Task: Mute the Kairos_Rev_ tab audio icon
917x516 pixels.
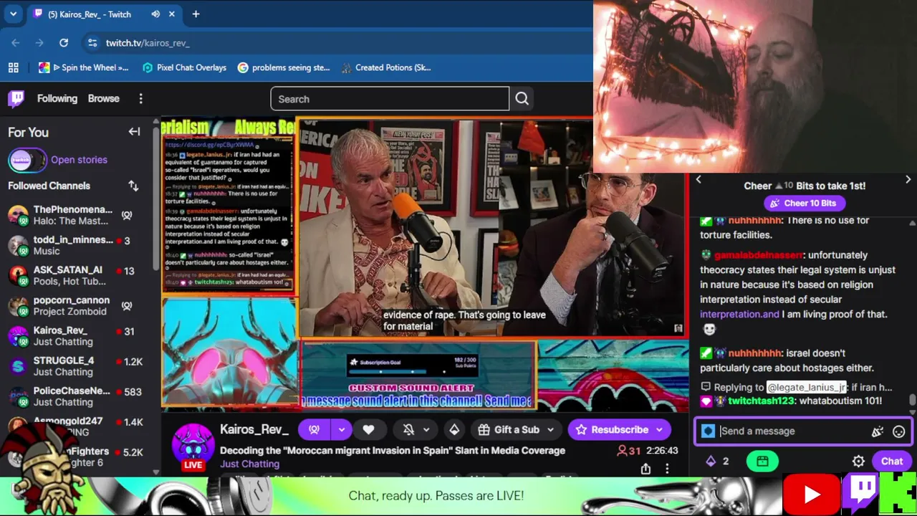Action: coord(155,14)
